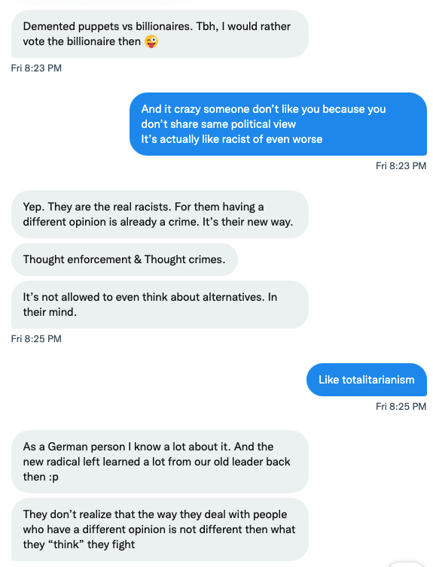Click the ampersand in "Thought enforcement & Thought crimes"
The width and height of the screenshot is (433, 567).
click(x=138, y=259)
